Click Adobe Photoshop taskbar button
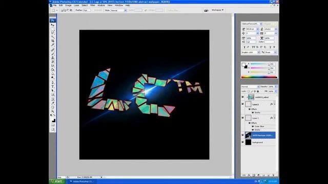328x184 pixels. click(82, 181)
